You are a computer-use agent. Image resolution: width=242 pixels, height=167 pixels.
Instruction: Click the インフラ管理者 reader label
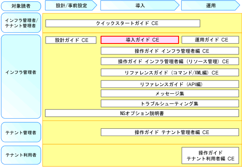tap(21, 76)
